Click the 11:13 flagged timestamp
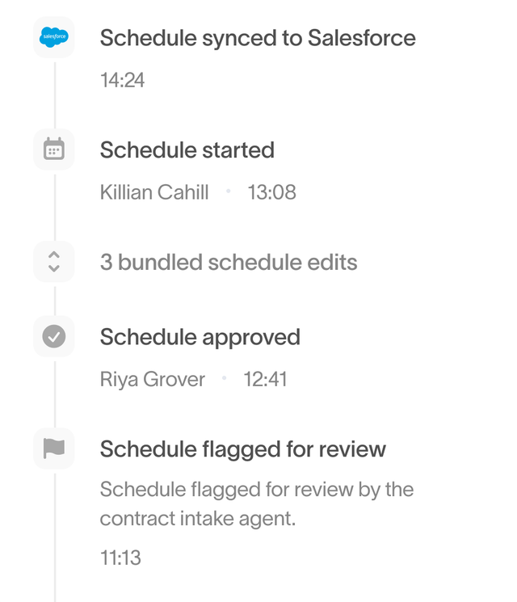 120,558
